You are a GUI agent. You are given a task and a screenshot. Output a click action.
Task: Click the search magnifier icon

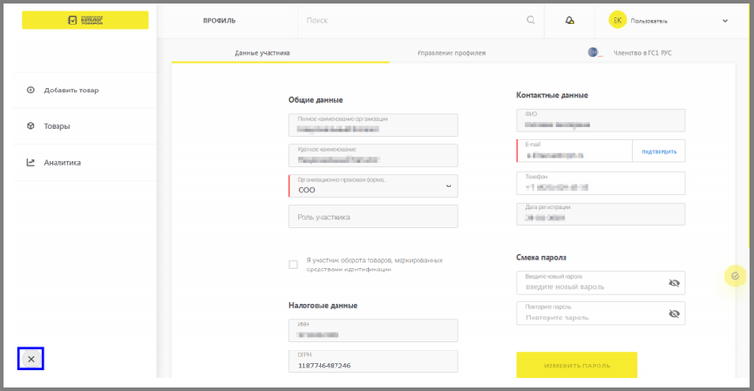coord(531,20)
